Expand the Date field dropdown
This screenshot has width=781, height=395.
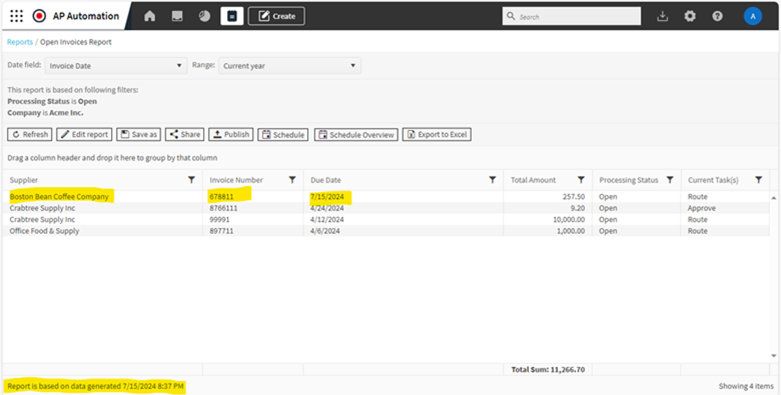point(115,66)
